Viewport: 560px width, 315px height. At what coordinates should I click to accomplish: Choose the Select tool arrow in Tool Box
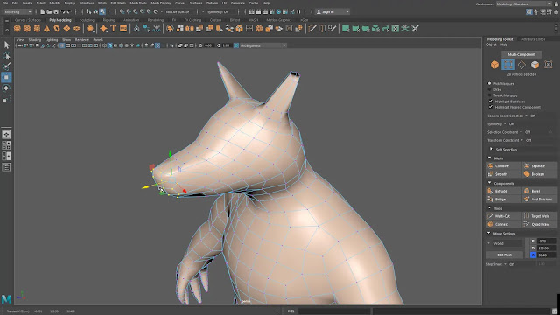(6, 45)
